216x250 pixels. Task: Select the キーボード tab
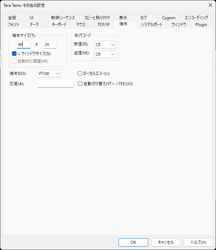click(x=59, y=25)
